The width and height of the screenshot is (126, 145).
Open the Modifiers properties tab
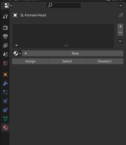coord(5,83)
